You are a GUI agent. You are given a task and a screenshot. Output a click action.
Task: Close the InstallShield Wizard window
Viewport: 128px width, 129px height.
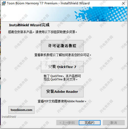[123, 3]
